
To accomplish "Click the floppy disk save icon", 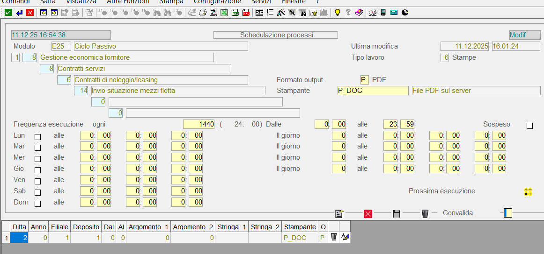I will click(397, 214).
